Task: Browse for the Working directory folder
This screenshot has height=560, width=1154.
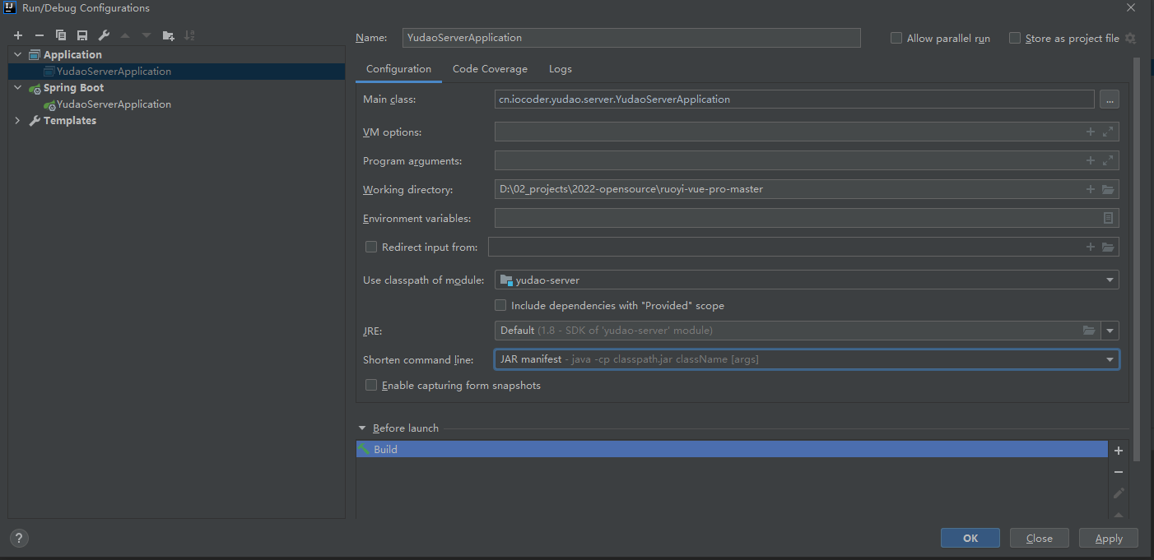Action: [x=1108, y=189]
